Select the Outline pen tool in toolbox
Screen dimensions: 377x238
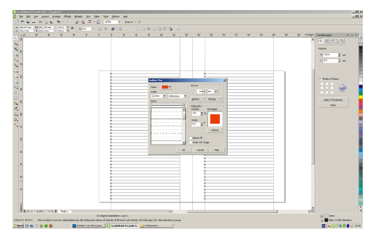click(16, 114)
